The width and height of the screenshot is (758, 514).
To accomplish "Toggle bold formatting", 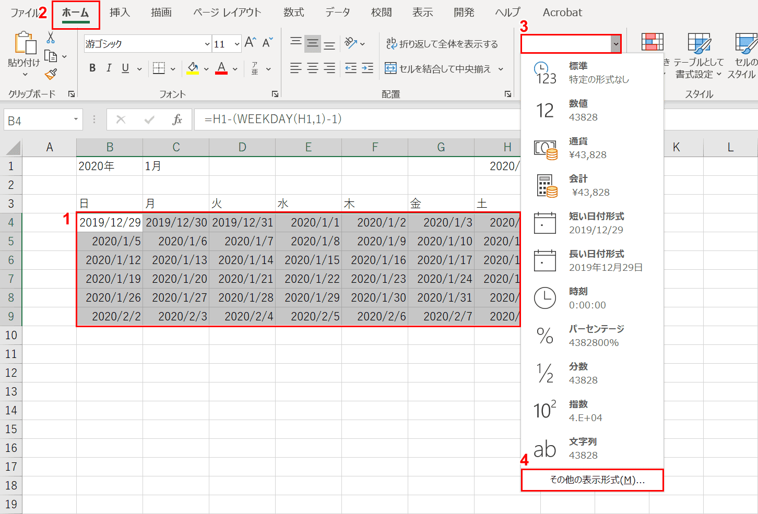I will click(92, 68).
